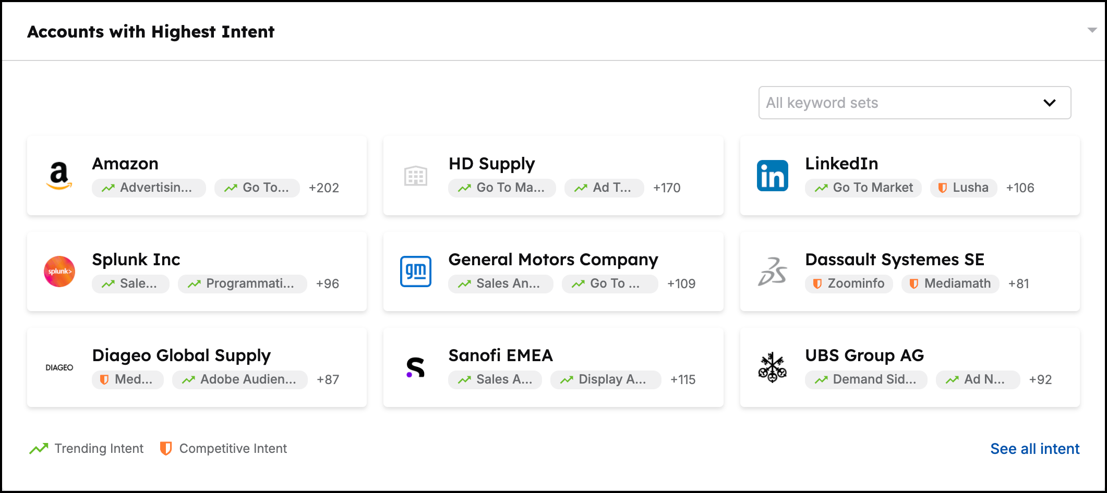The image size is (1107, 493).
Task: Open the See all intent link
Action: 1034,449
